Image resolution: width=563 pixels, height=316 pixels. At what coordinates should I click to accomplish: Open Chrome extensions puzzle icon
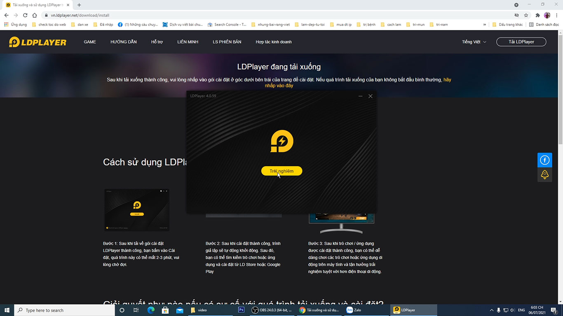pos(537,15)
